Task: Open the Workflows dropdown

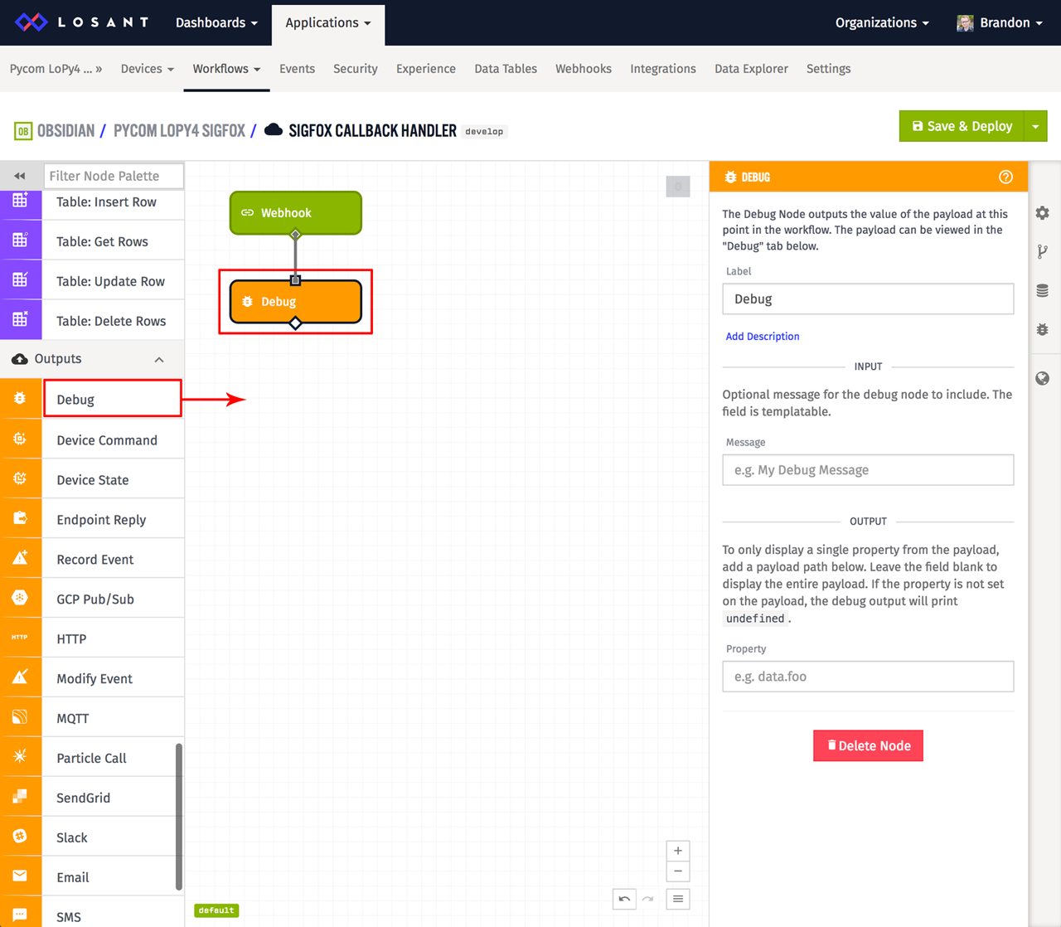Action: click(226, 69)
